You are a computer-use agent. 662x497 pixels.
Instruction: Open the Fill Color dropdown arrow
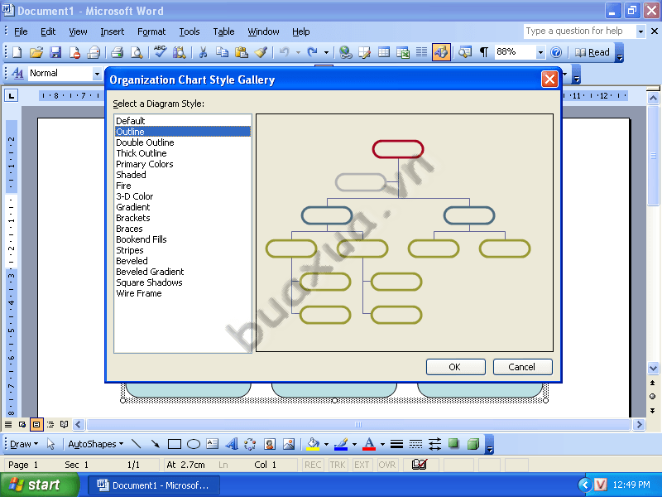click(326, 444)
